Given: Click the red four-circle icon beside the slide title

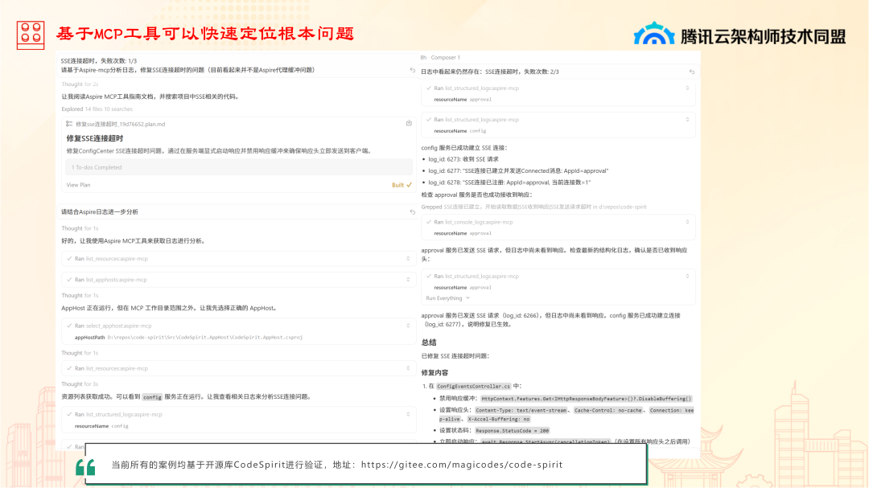Looking at the screenshot, I should (31, 35).
